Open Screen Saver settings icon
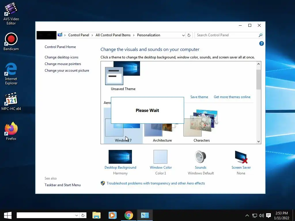 [x=241, y=157]
